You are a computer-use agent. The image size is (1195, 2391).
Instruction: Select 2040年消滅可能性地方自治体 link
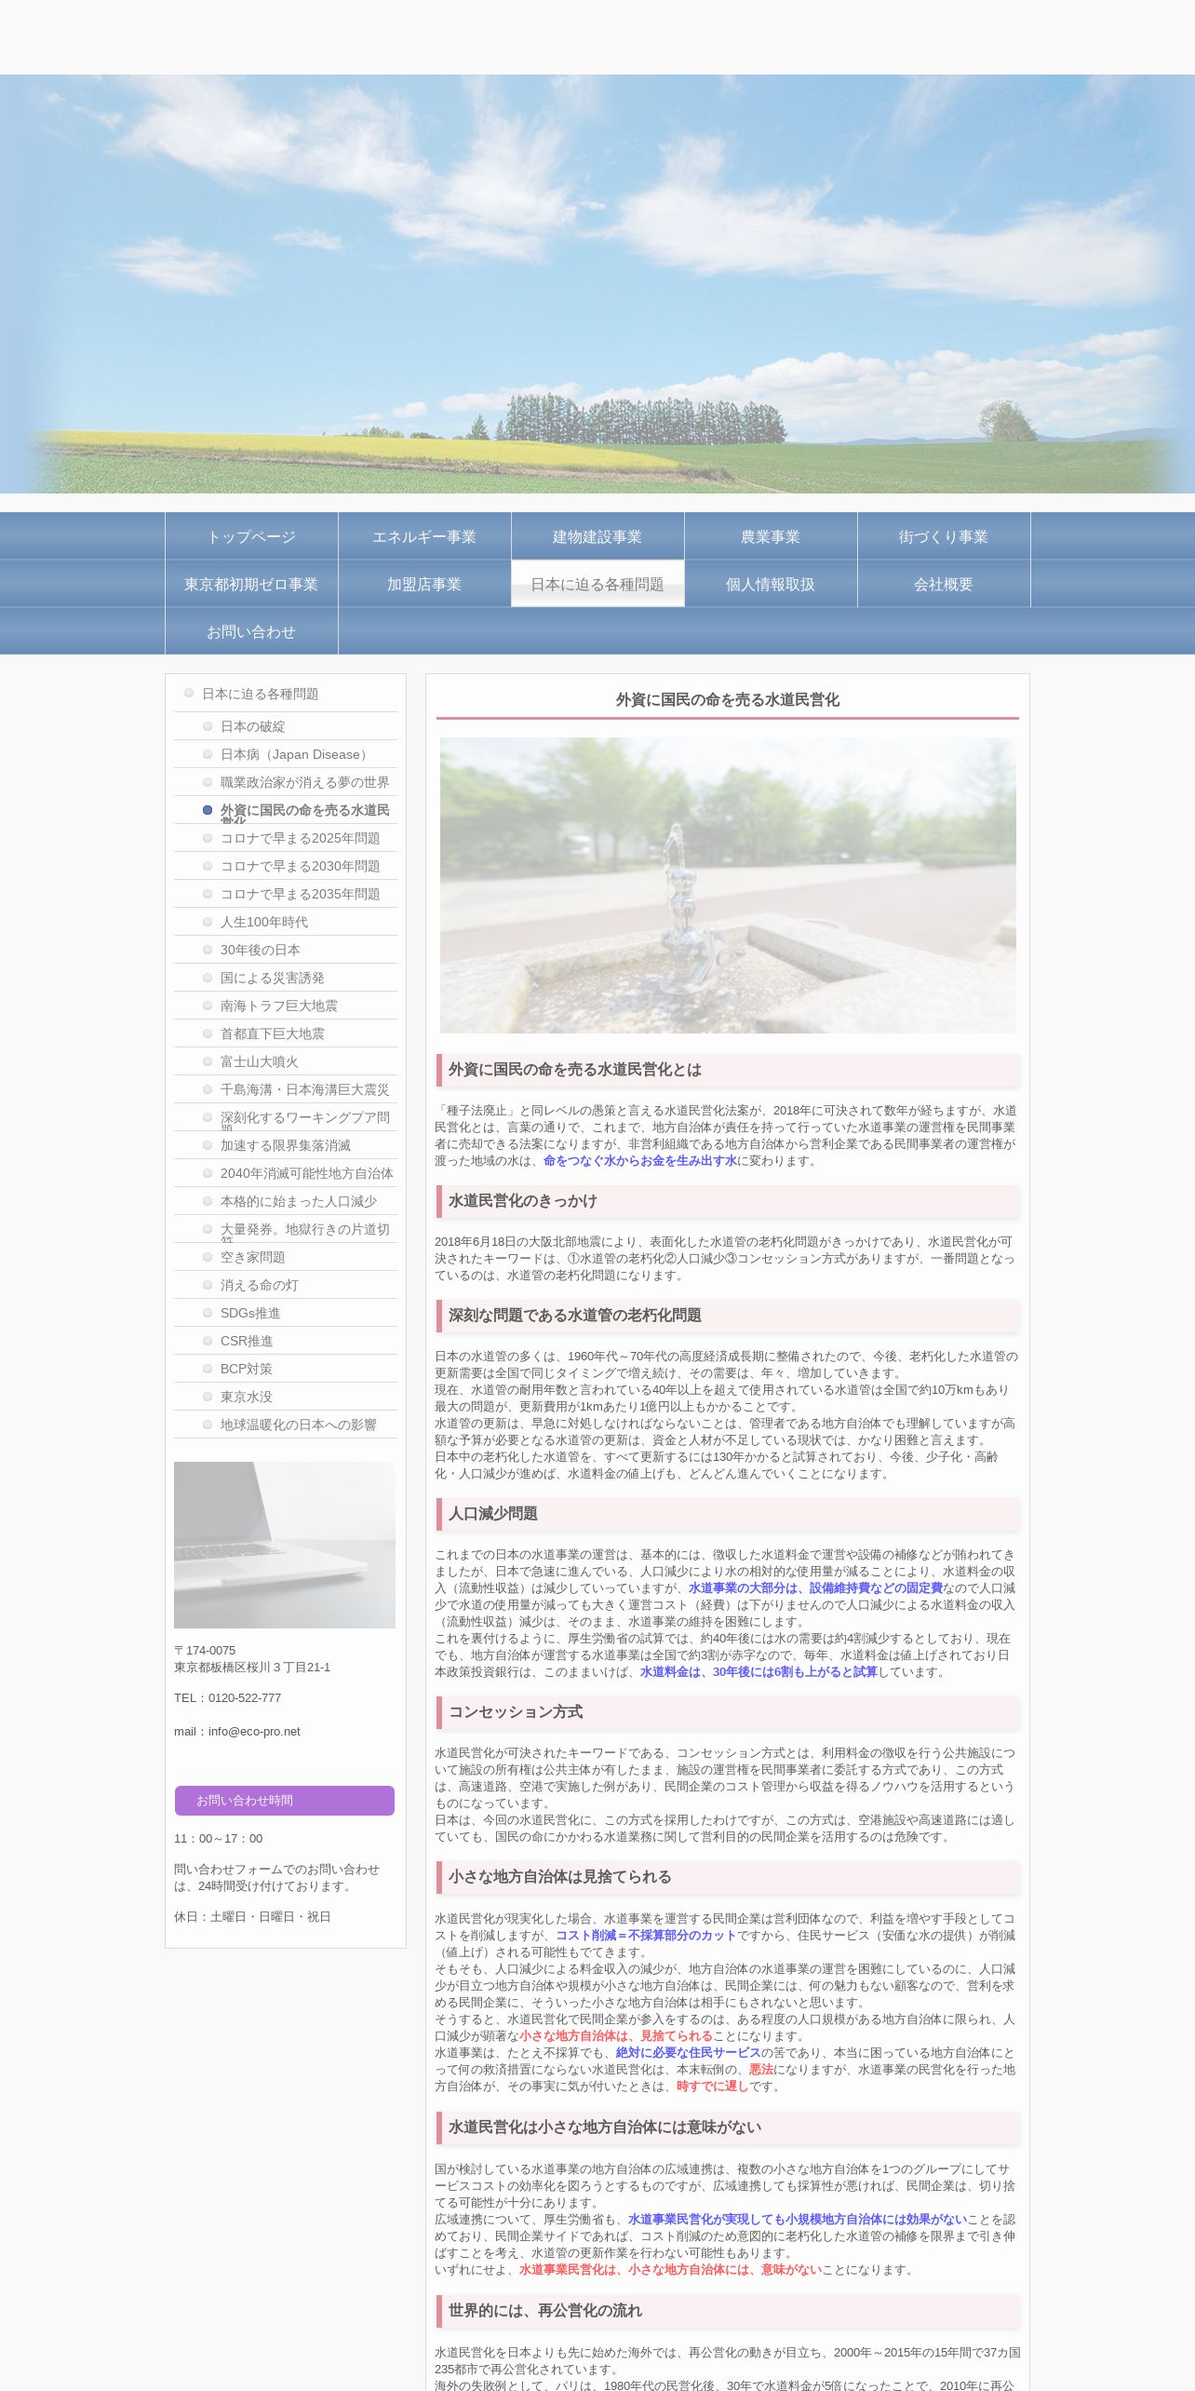[286, 1173]
